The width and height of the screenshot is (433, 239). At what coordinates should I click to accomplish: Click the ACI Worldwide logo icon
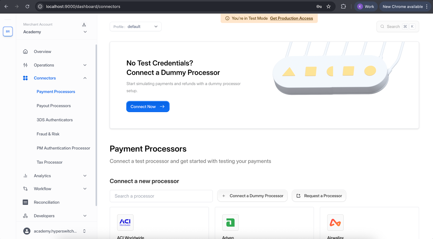tap(125, 223)
